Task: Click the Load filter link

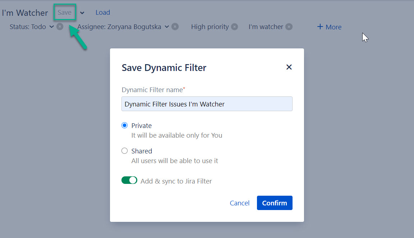Action: (103, 13)
